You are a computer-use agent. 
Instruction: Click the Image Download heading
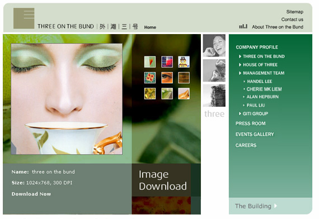(163, 180)
